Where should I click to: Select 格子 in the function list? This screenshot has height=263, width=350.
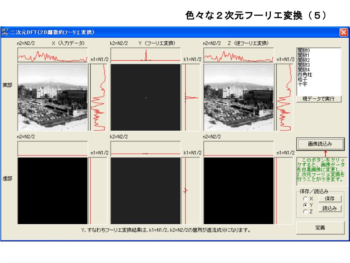coord(302,79)
